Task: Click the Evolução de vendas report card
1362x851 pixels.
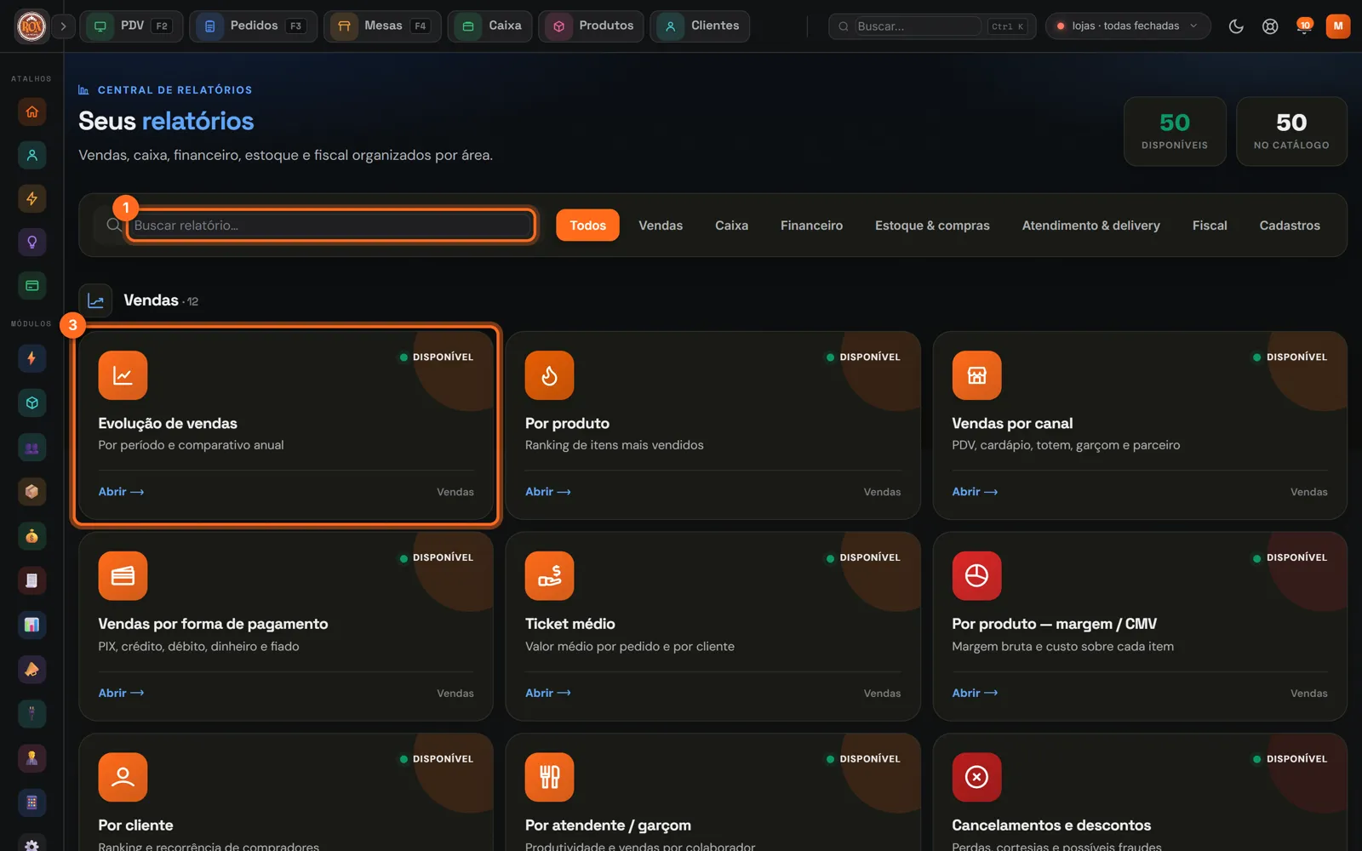Action: pos(286,425)
